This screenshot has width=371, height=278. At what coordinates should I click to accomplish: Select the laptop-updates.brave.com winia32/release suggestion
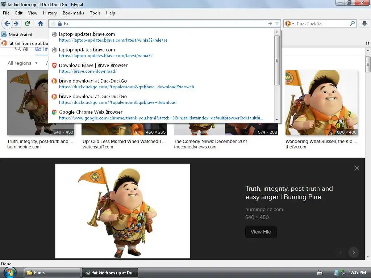(x=161, y=37)
